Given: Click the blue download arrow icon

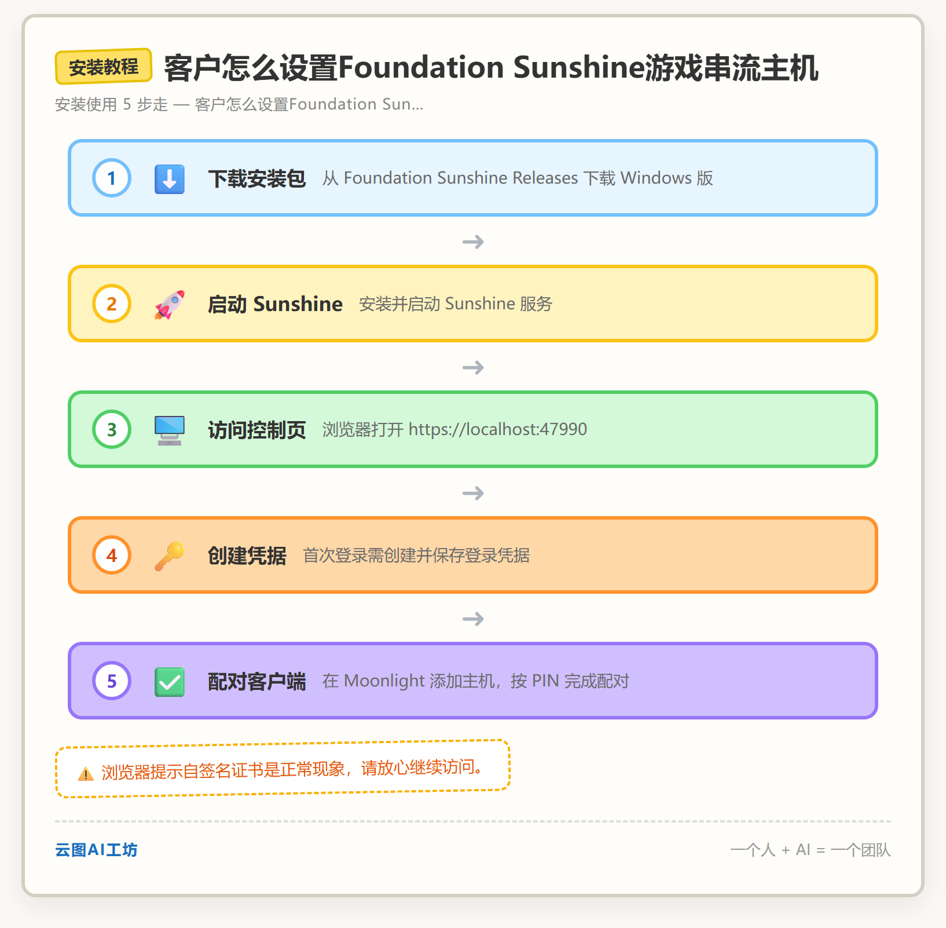Looking at the screenshot, I should tap(170, 178).
